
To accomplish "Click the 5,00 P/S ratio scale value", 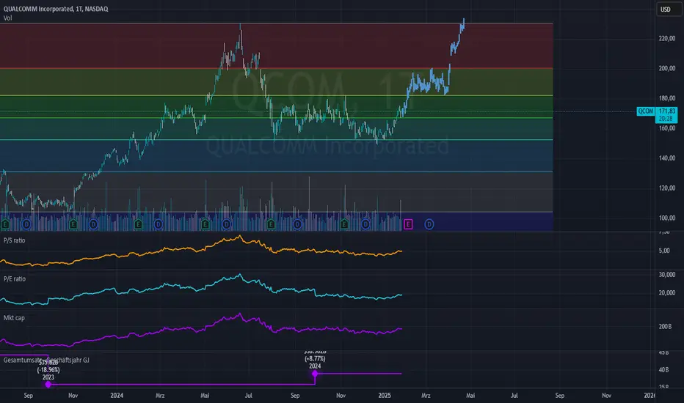I will point(664,251).
